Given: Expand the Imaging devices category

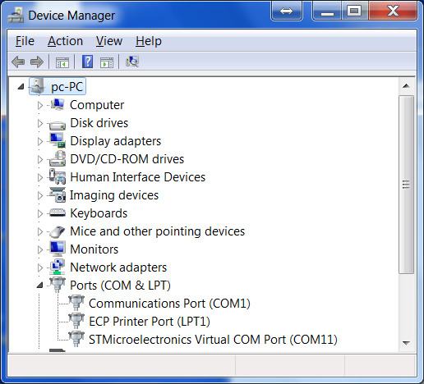Looking at the screenshot, I should pyautogui.click(x=40, y=195).
